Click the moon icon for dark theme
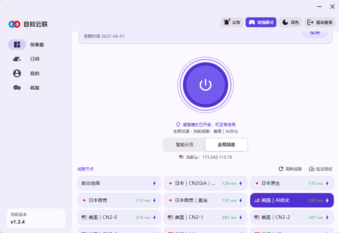 (x=285, y=22)
